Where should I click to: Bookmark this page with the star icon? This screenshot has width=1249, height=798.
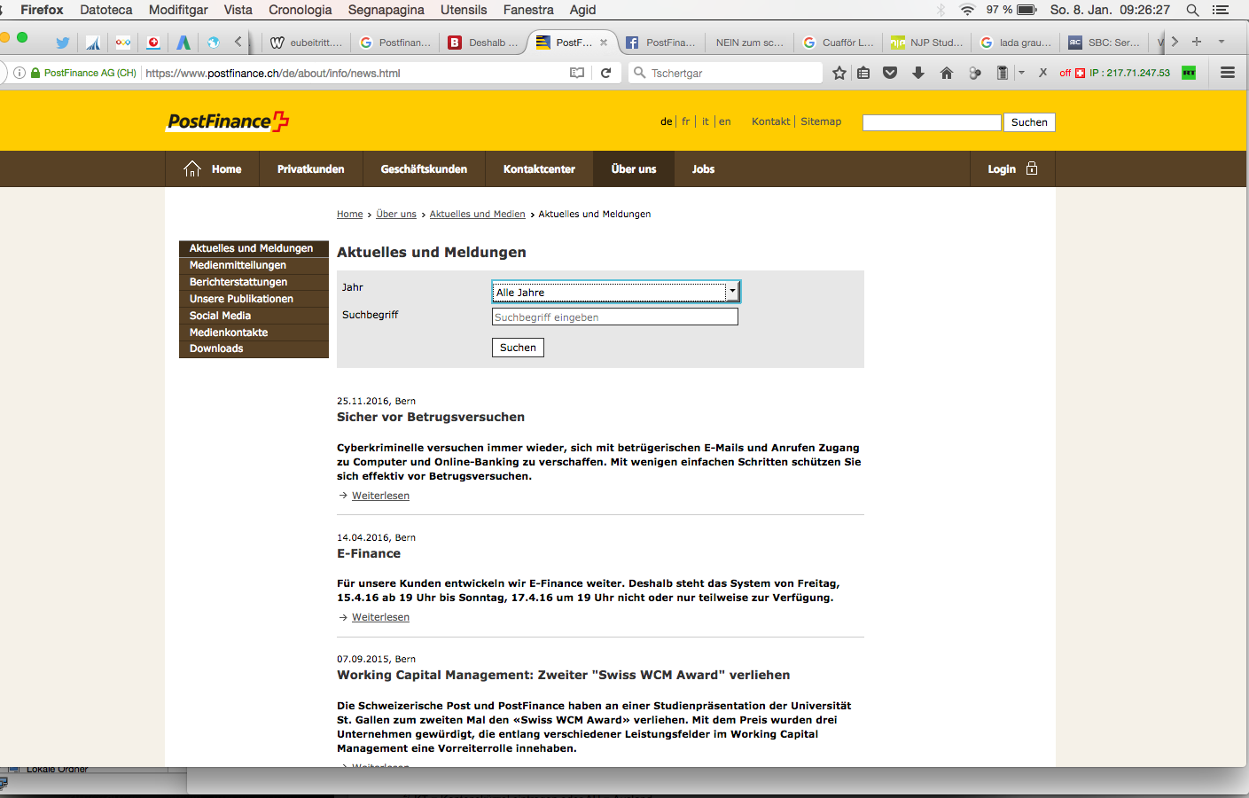pyautogui.click(x=839, y=73)
